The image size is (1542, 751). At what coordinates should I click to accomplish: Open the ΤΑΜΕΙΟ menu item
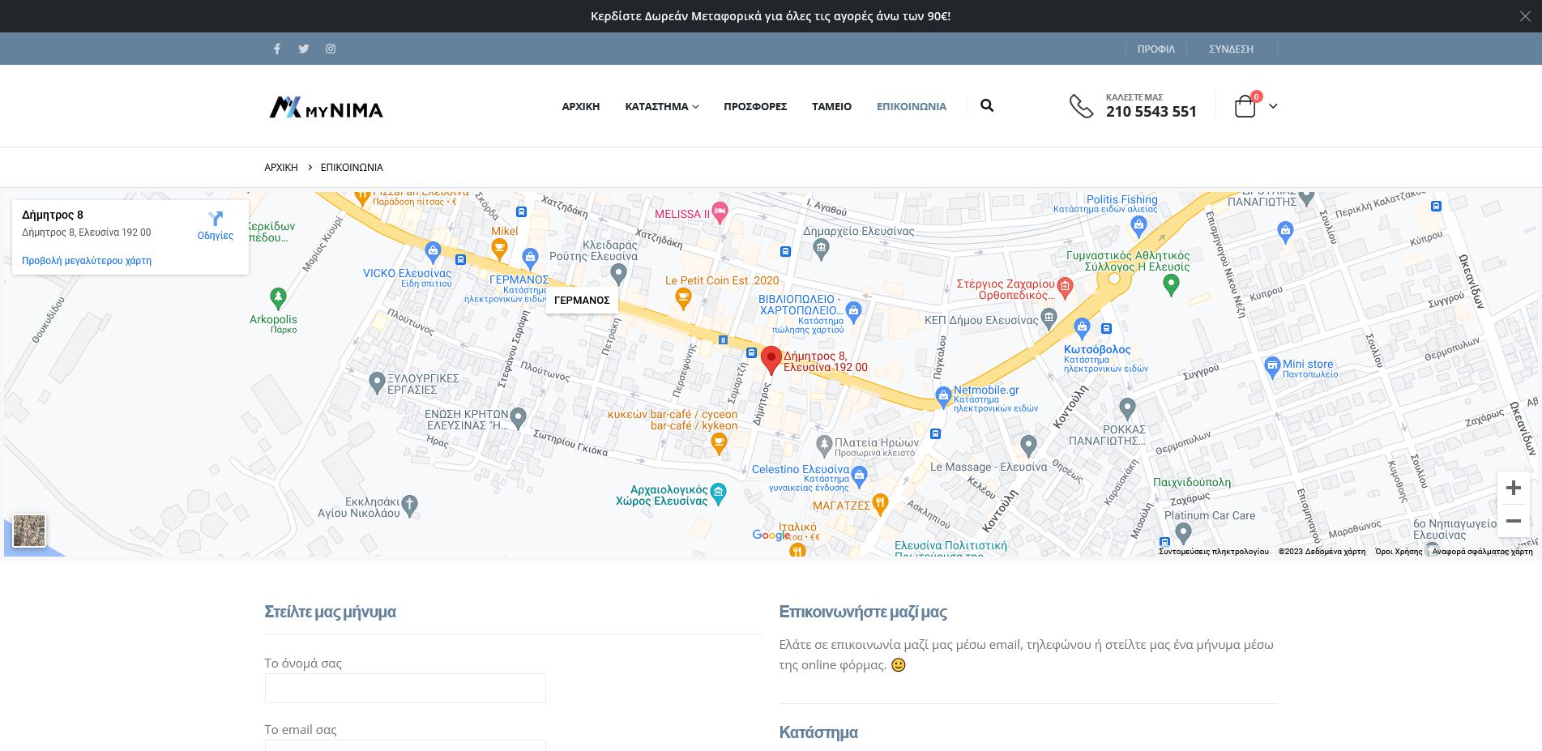pyautogui.click(x=831, y=106)
